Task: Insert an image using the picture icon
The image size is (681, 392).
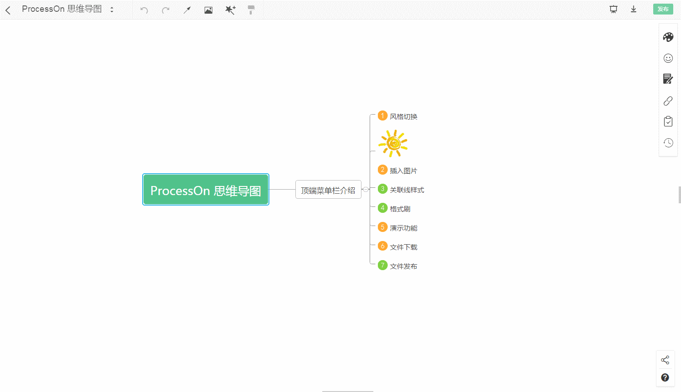Action: pos(208,10)
